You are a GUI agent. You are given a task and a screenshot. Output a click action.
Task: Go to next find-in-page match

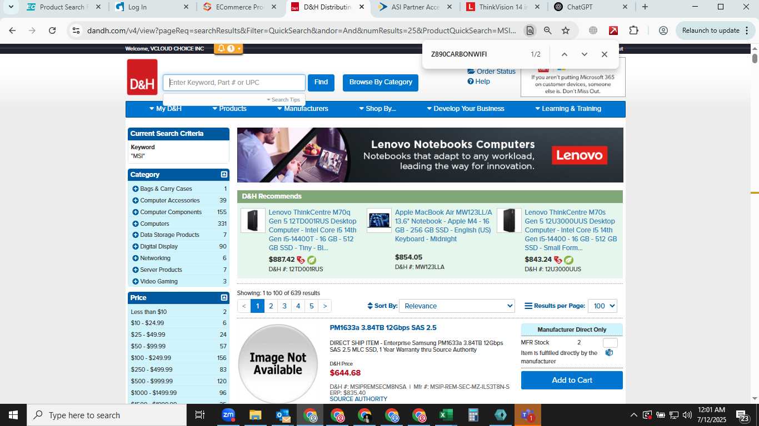click(x=585, y=54)
